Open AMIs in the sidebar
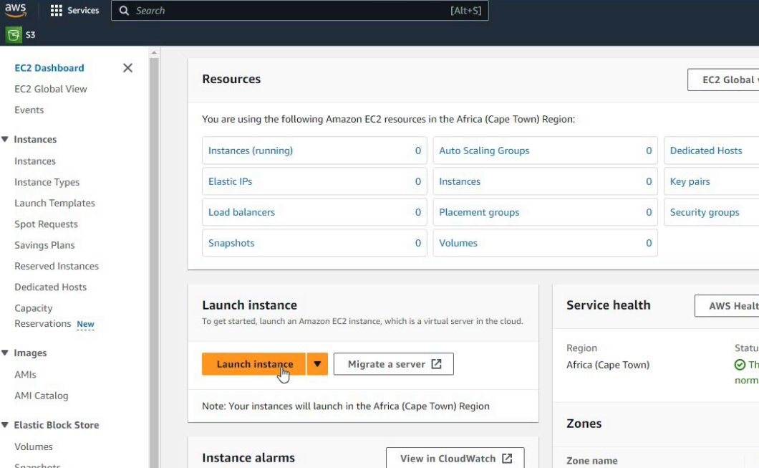The width and height of the screenshot is (759, 468). point(25,375)
